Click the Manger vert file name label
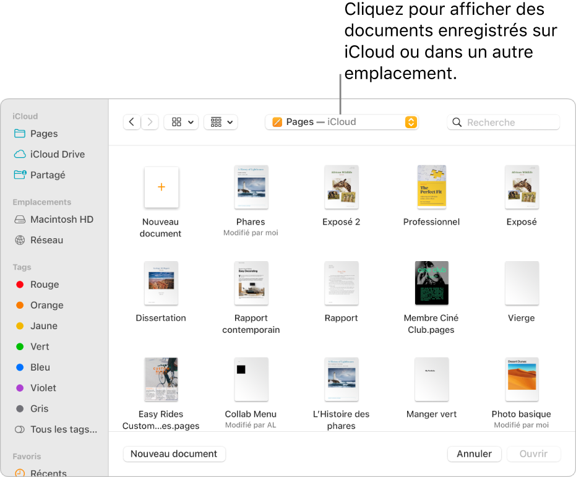 tap(431, 415)
